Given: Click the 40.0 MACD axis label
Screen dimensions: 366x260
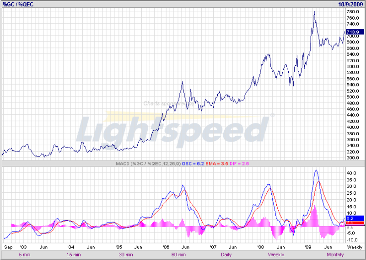Looking at the screenshot, I should pyautogui.click(x=351, y=173).
